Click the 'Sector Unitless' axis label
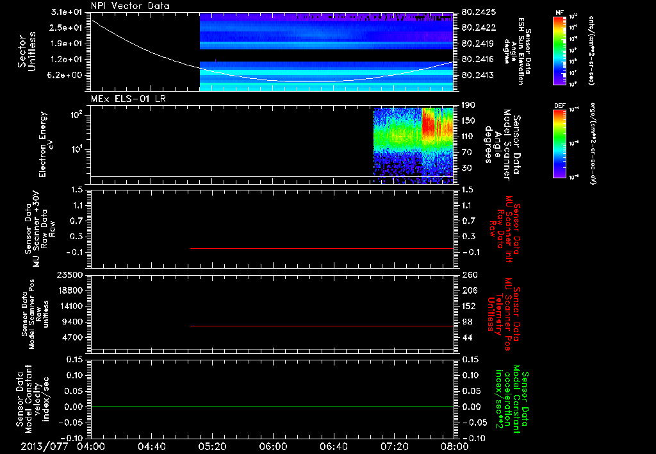656x454 pixels. pos(27,51)
